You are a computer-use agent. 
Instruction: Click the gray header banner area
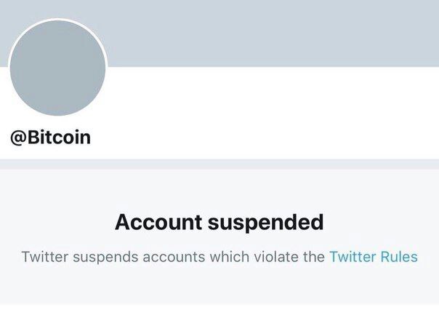pyautogui.click(x=276, y=33)
